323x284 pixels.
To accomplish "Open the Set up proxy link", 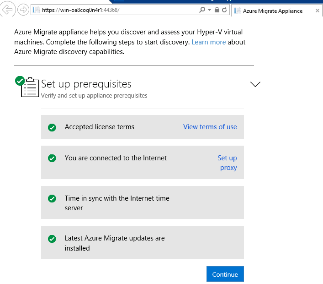I will tap(227, 163).
